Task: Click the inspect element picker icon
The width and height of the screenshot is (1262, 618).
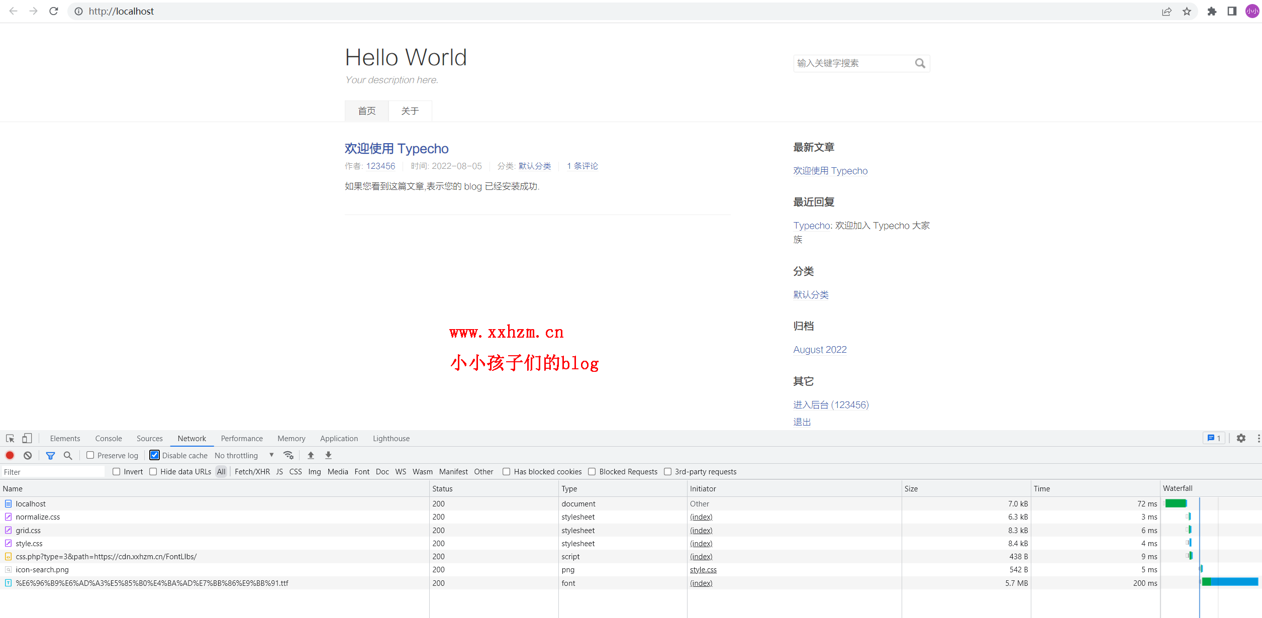Action: click(x=10, y=438)
